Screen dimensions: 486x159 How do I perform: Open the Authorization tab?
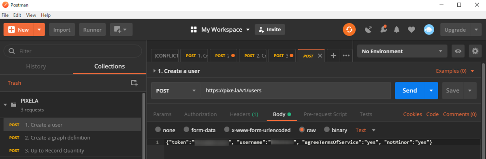click(x=200, y=114)
